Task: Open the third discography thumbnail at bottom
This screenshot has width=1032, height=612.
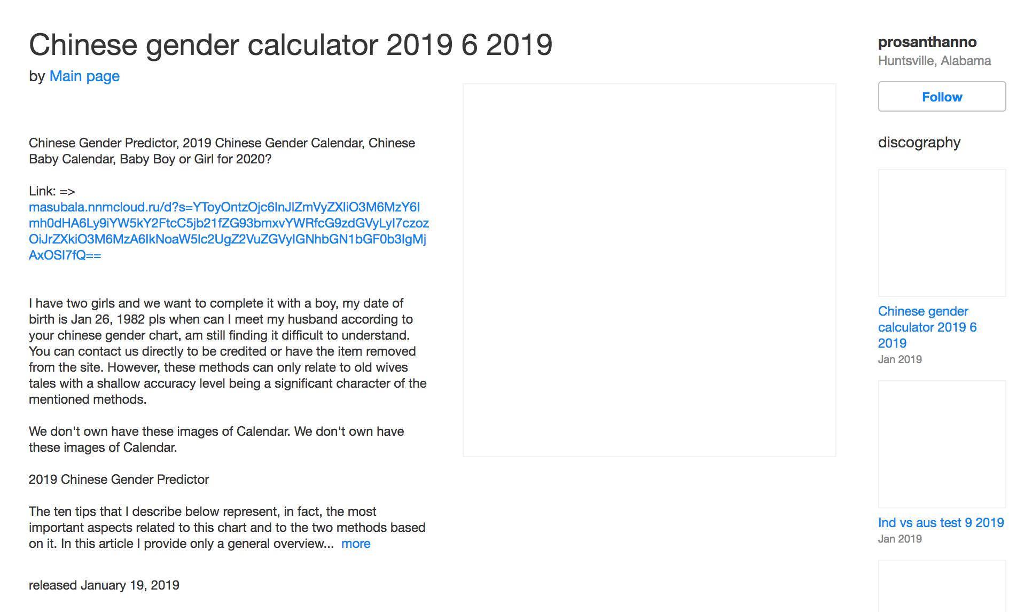Action: pos(942,586)
